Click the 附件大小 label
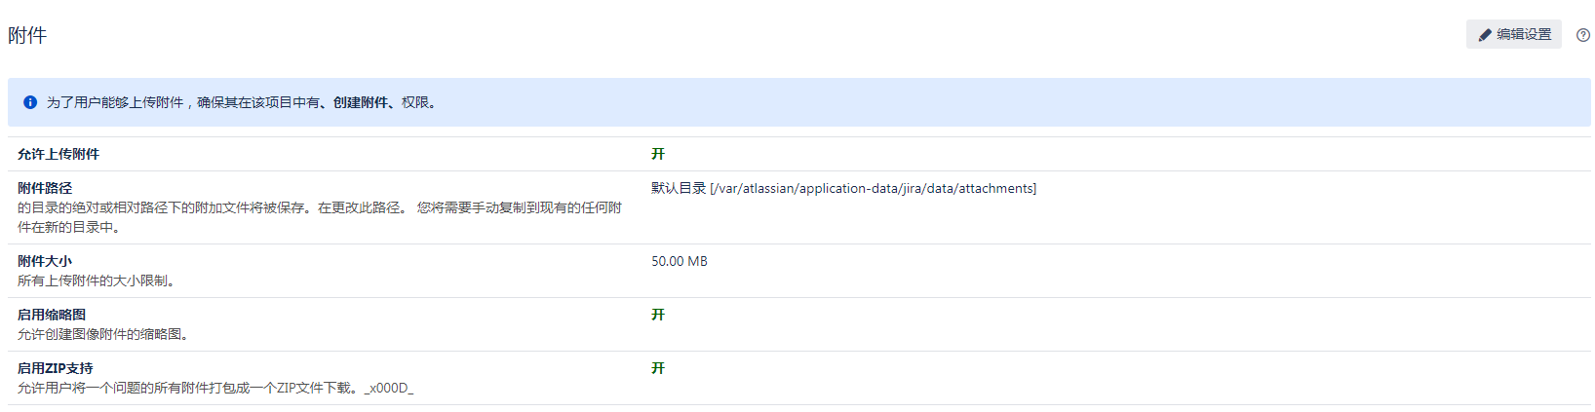The width and height of the screenshot is (1595, 412). 45,261
